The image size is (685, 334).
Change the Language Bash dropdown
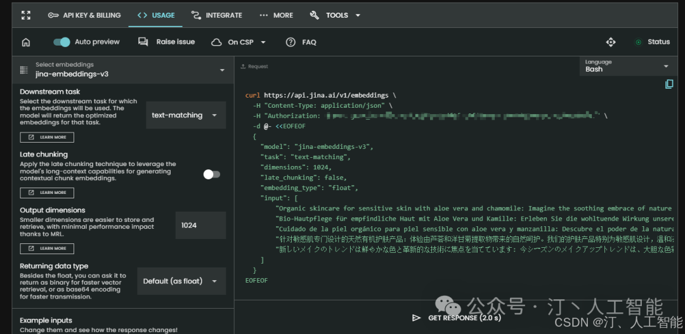(627, 66)
